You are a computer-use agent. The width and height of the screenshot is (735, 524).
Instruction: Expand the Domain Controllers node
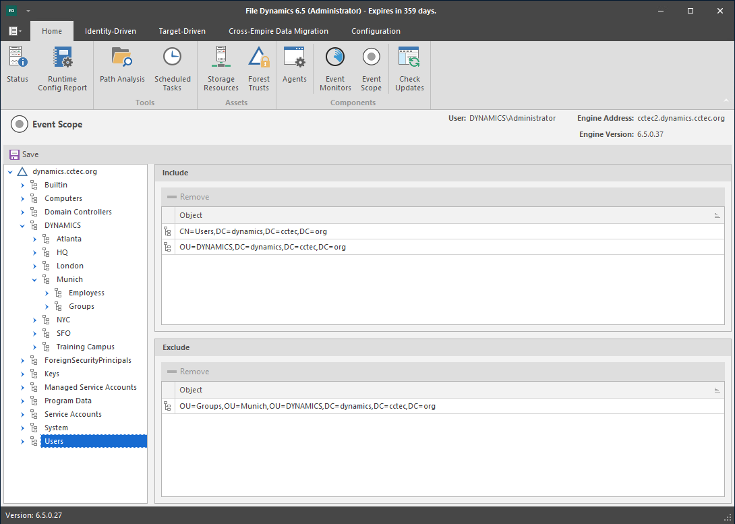click(22, 212)
